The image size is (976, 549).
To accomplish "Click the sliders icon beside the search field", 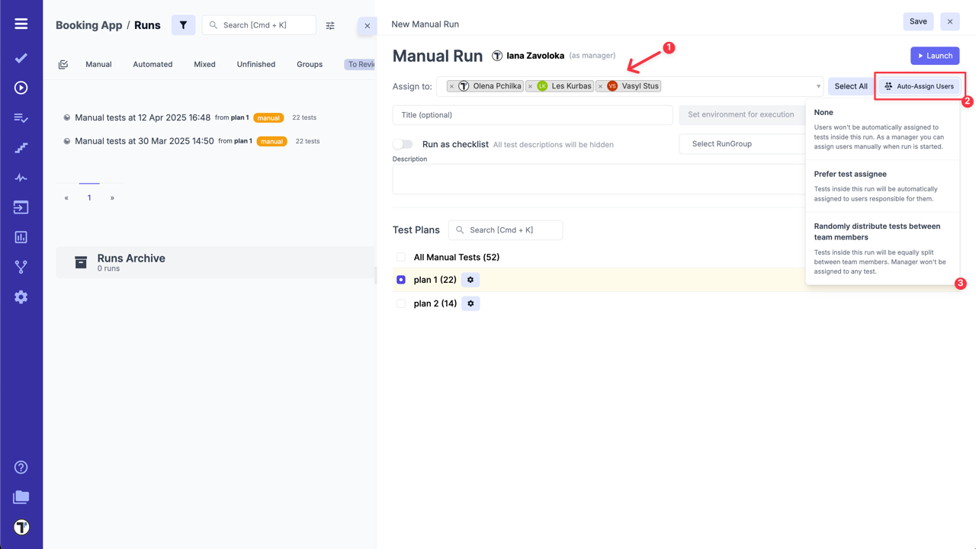I will coord(330,24).
